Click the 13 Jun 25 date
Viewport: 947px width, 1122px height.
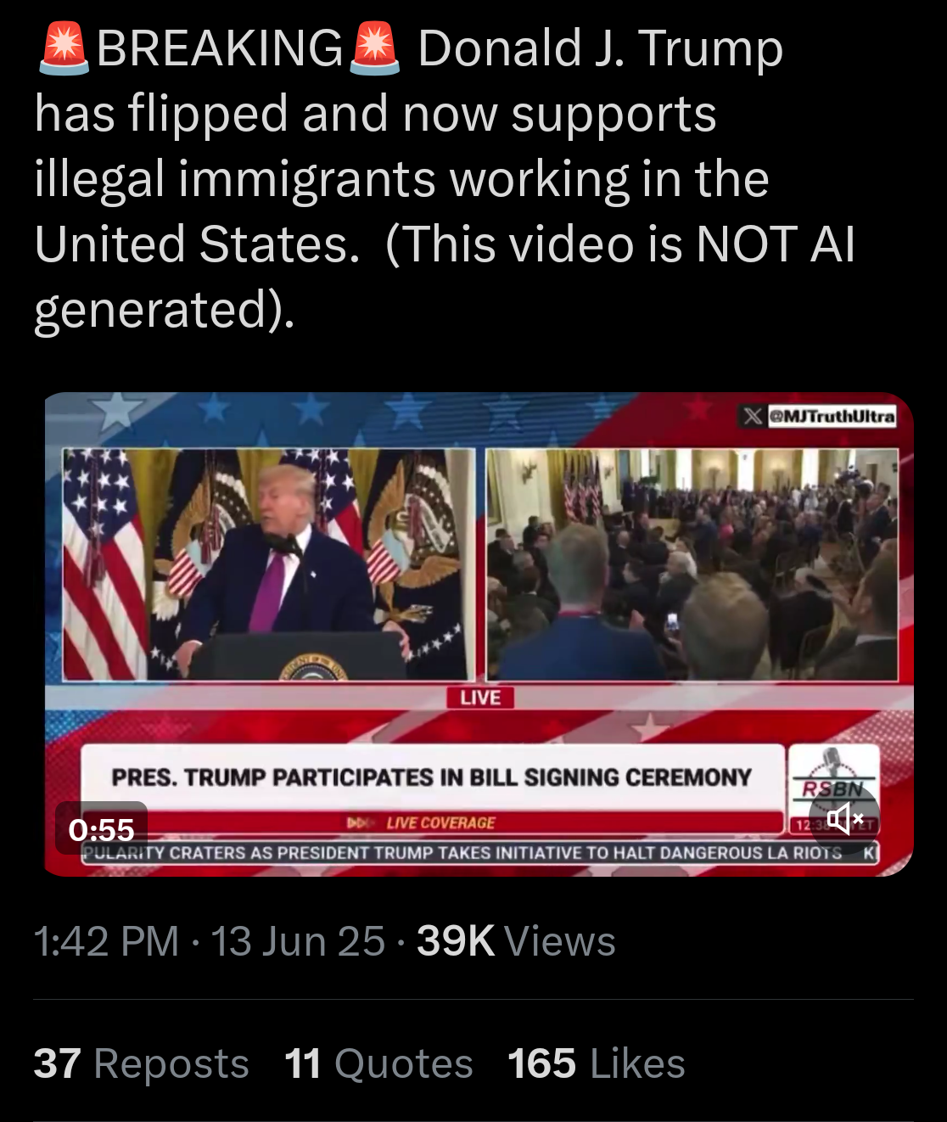tap(298, 941)
